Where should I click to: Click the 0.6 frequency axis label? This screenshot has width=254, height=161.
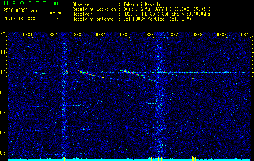coord(3,153)
